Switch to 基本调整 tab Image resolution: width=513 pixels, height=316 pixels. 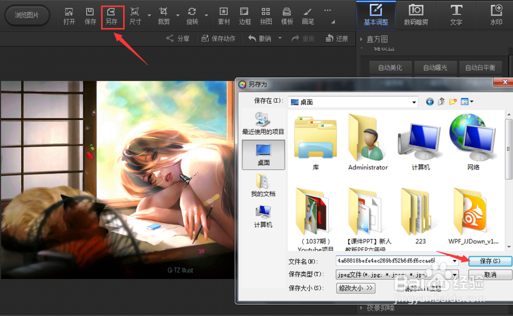tap(376, 14)
